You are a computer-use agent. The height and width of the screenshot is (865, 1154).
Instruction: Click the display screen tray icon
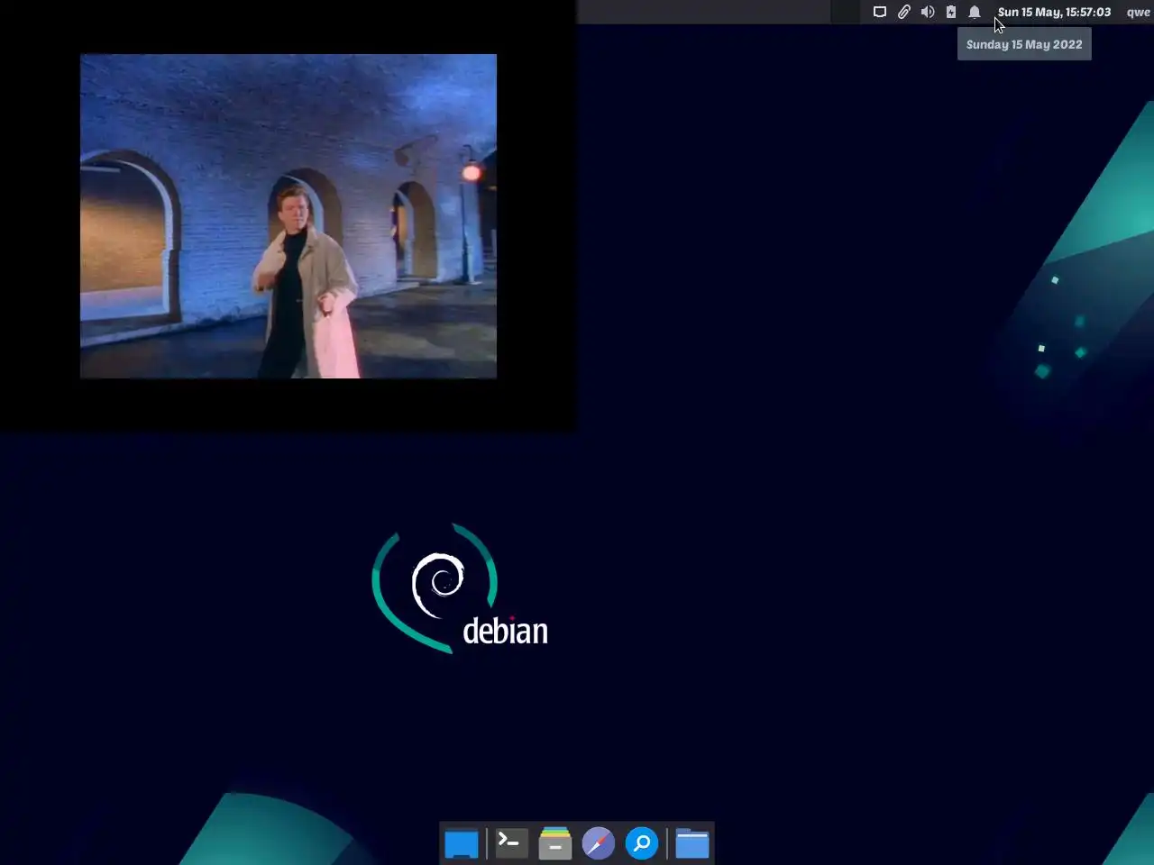pyautogui.click(x=879, y=12)
